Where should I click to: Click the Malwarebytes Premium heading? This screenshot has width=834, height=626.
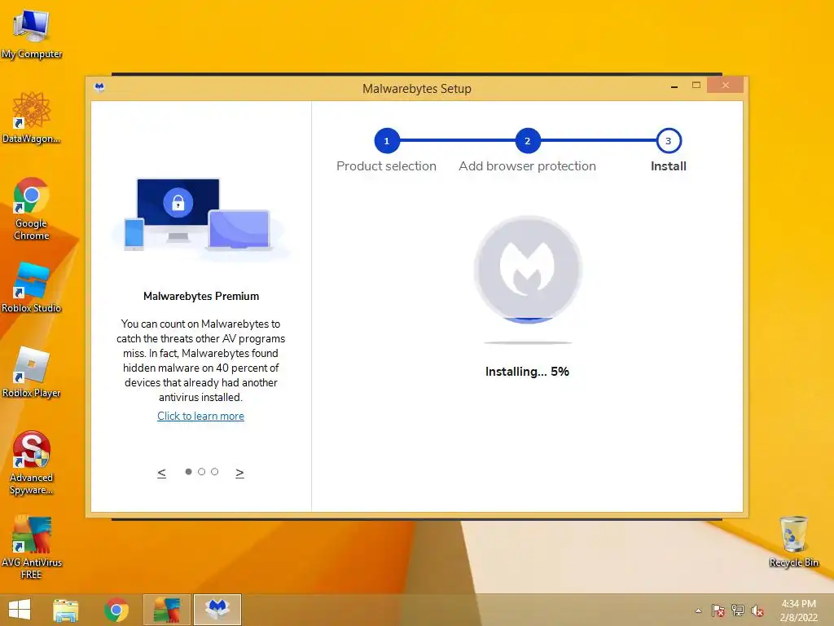[201, 297]
